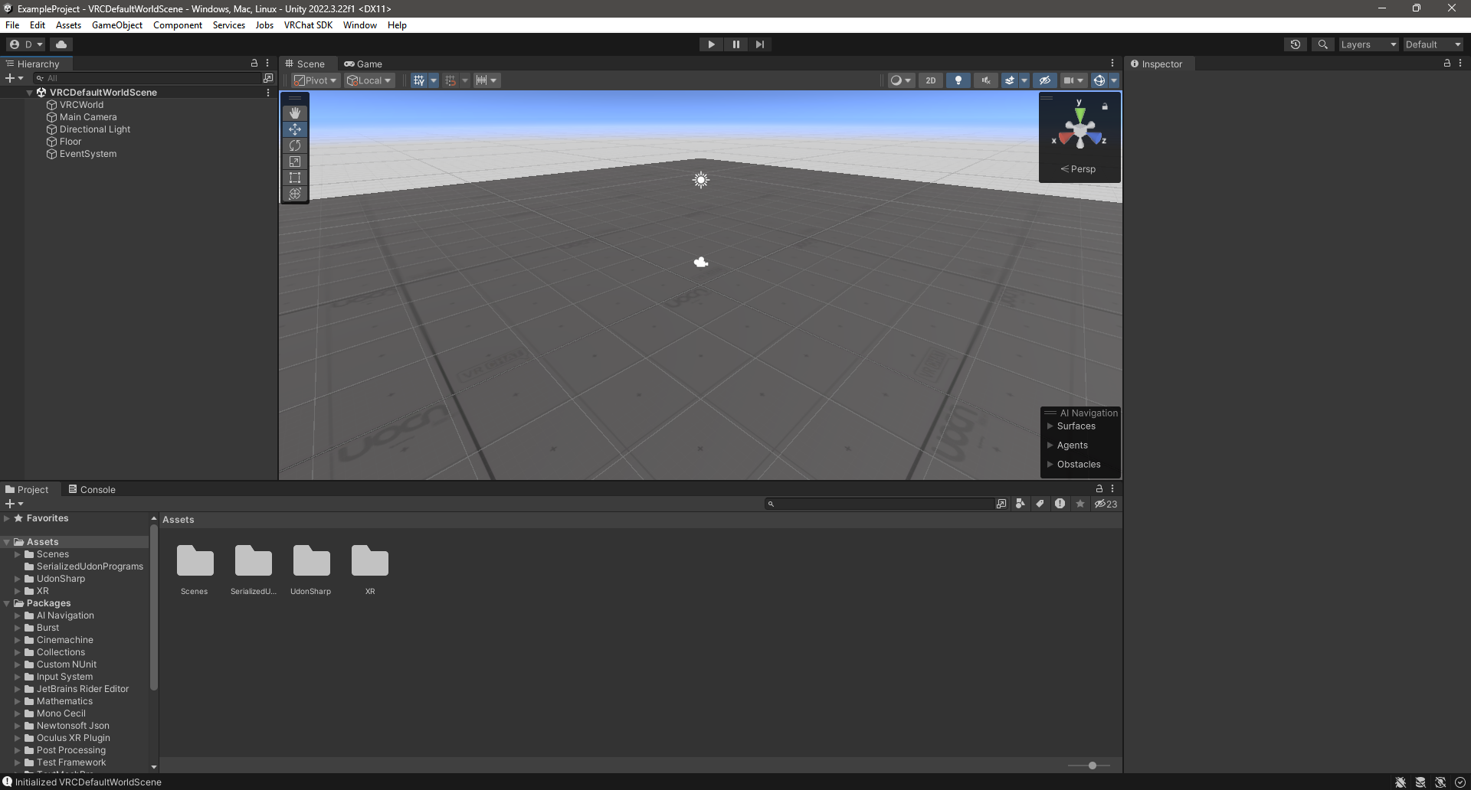Open Undo History button

click(1296, 44)
